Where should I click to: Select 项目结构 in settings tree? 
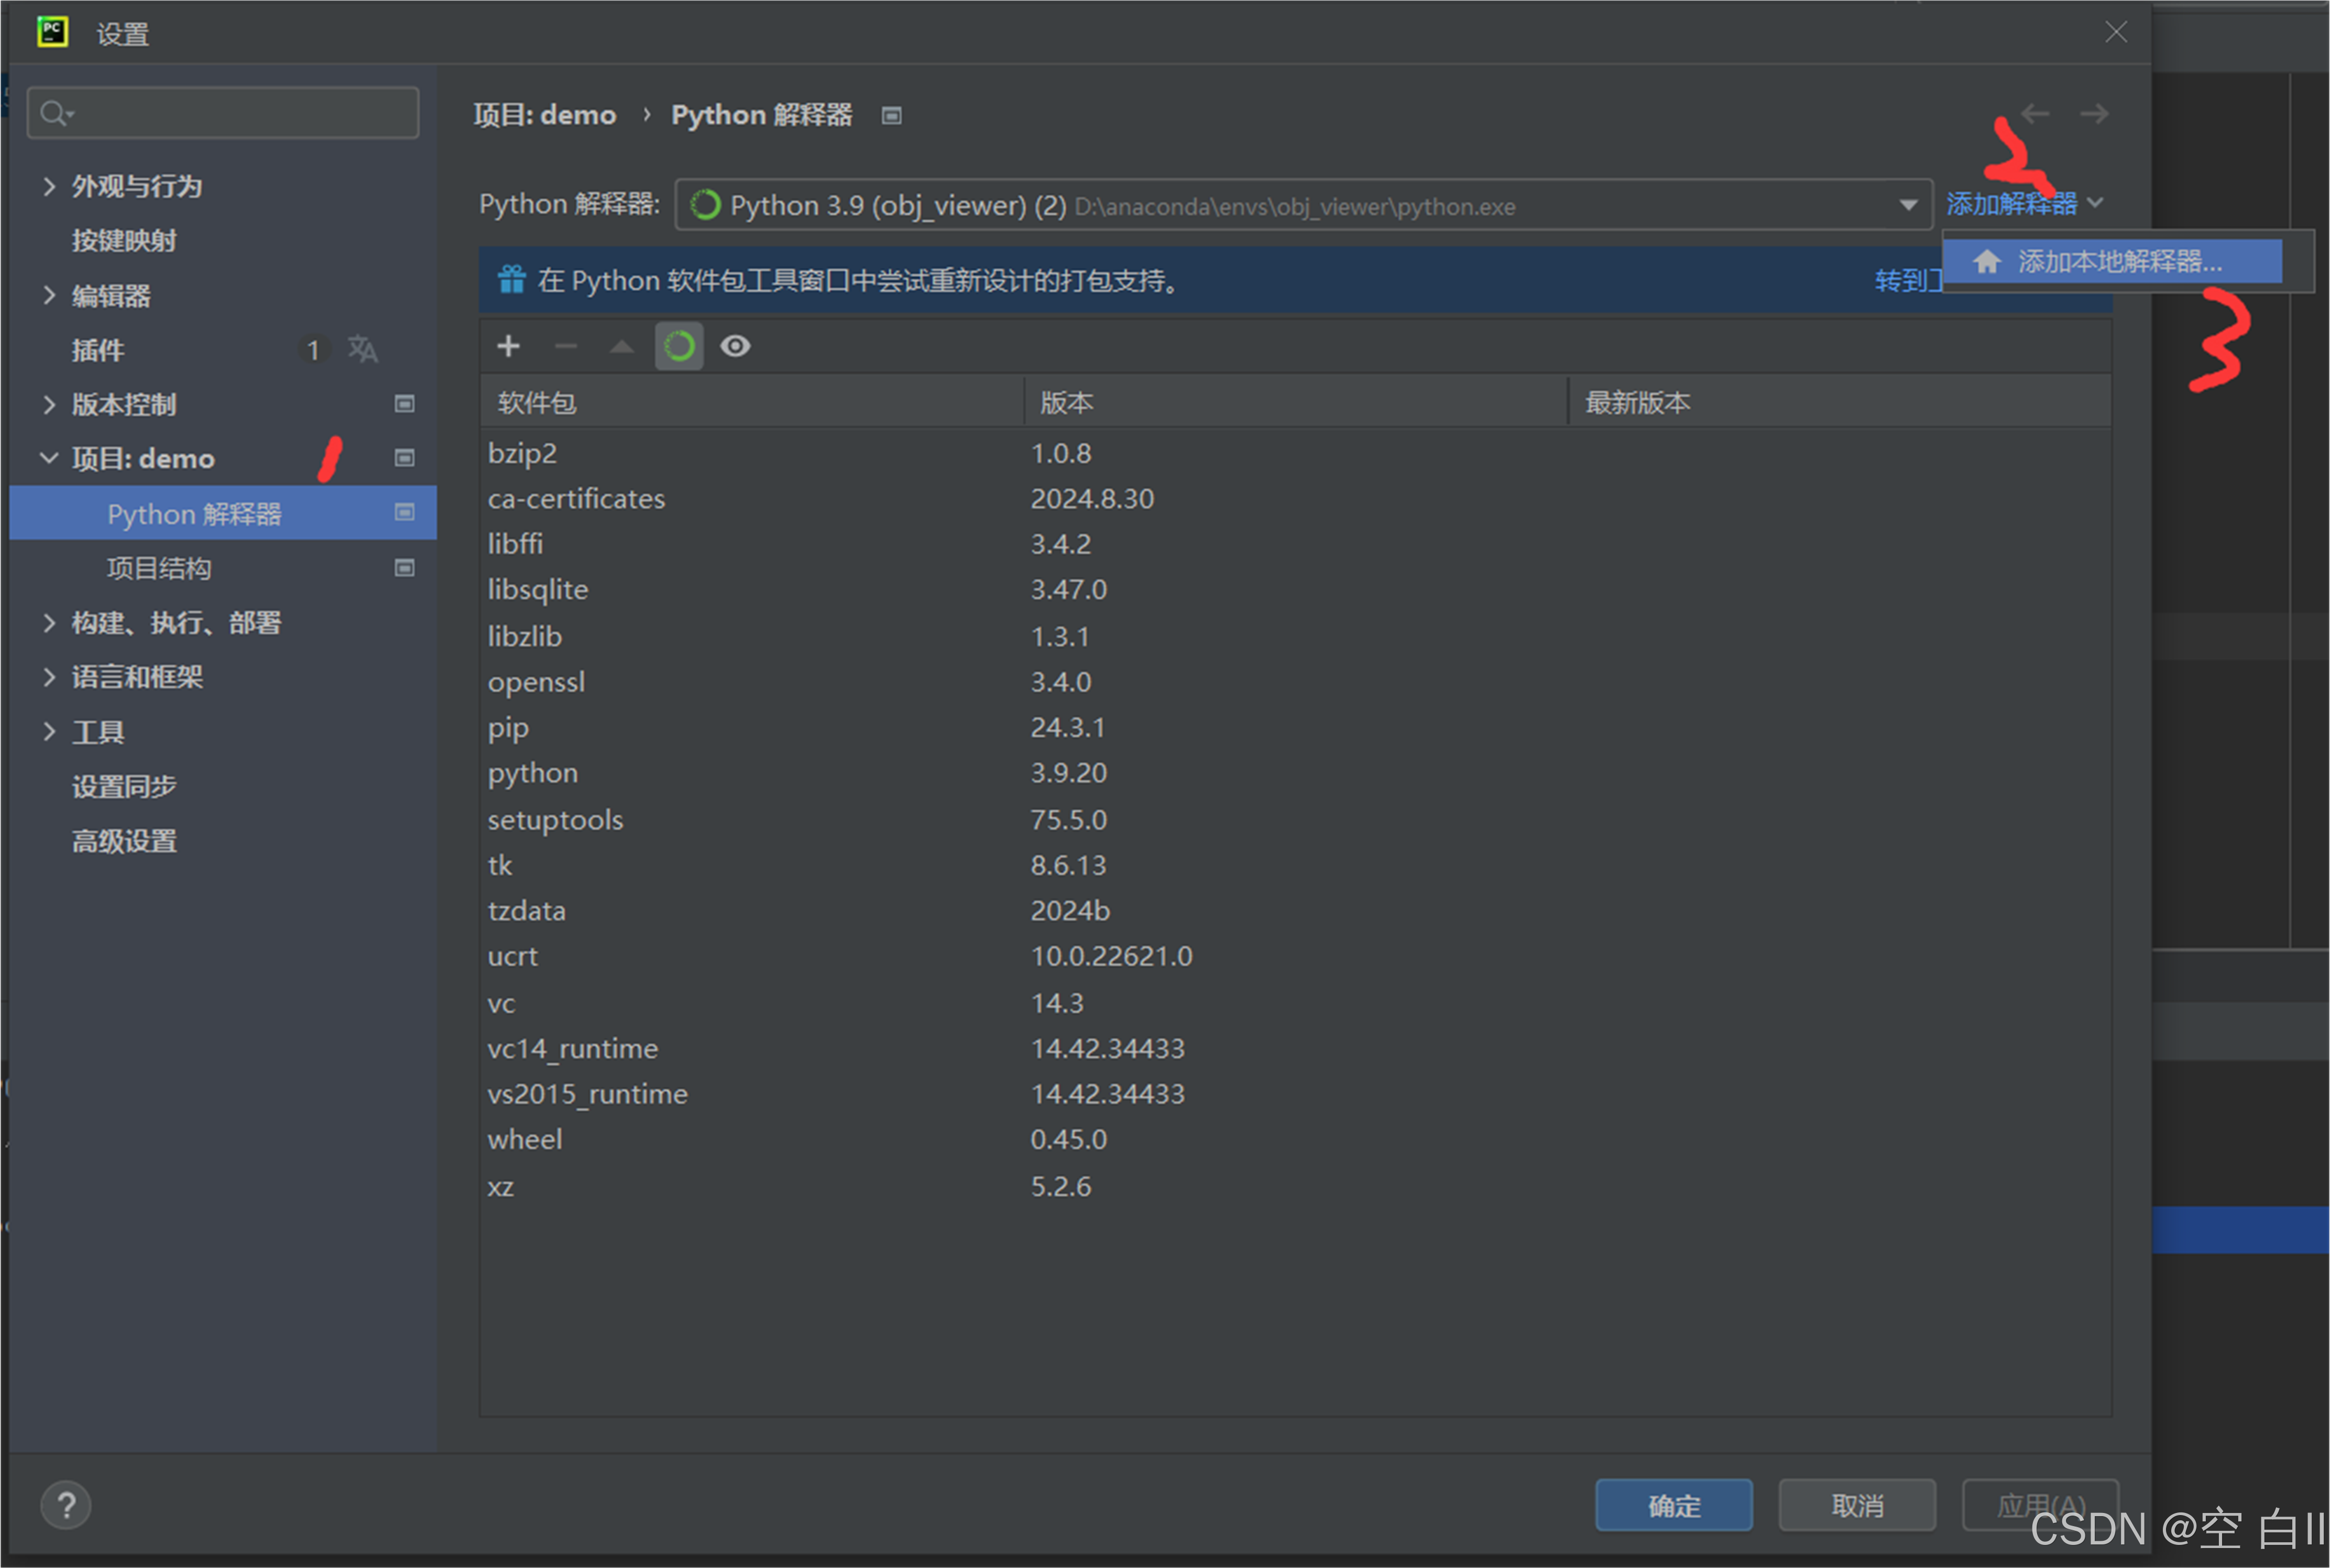(x=159, y=568)
